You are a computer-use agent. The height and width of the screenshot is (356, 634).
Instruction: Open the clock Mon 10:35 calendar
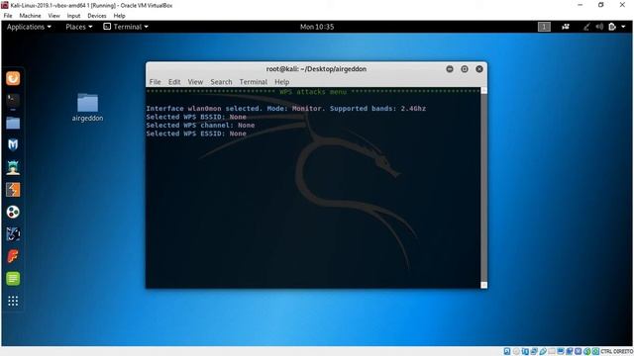click(x=317, y=27)
